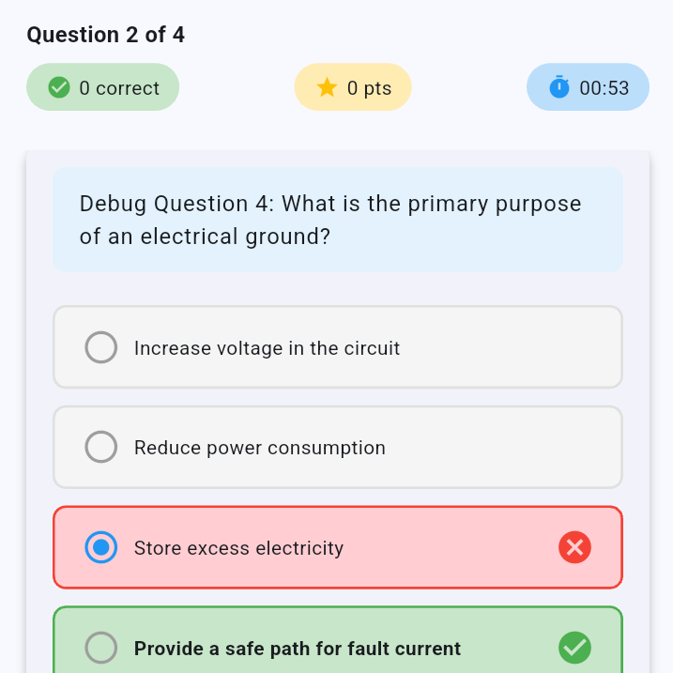Pick the "Provide a safe path" radio button
This screenshot has width=673, height=673.
101,648
